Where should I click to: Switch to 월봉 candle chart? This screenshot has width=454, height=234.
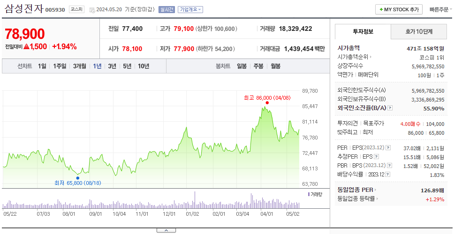[x=276, y=66]
